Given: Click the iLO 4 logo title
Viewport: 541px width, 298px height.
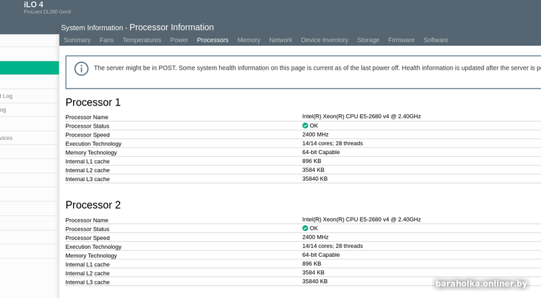Looking at the screenshot, I should coord(33,5).
